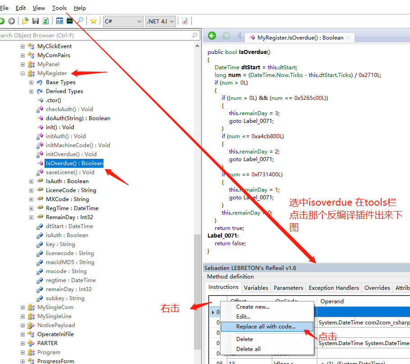Select 'doAuth(String) : Boolean' in the tree

(x=78, y=118)
